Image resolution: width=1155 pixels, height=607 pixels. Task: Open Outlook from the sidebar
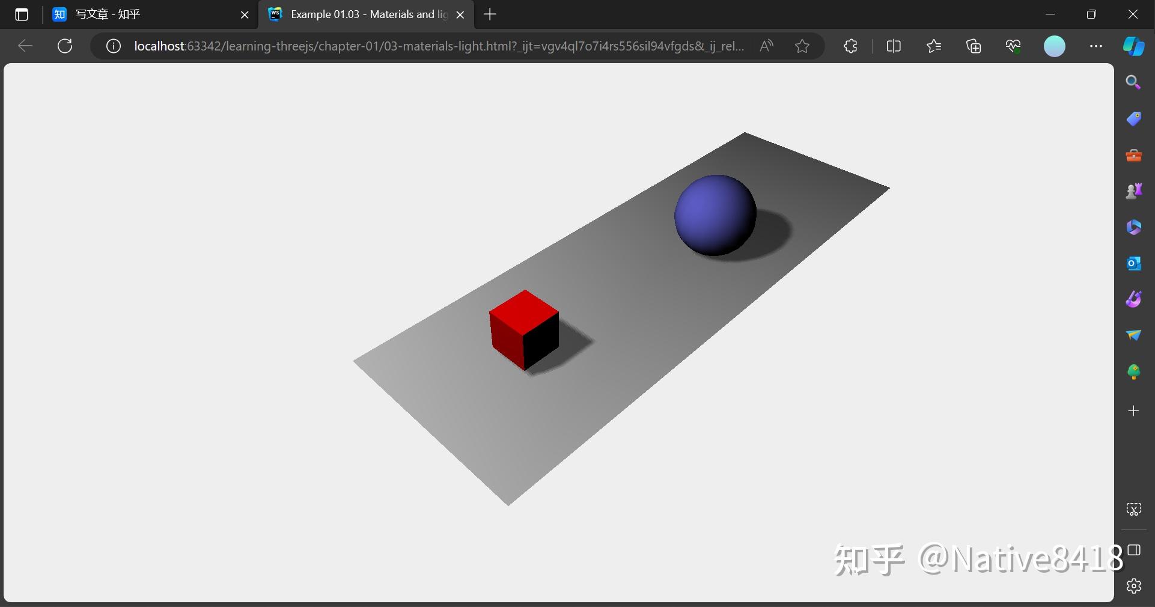(x=1134, y=263)
